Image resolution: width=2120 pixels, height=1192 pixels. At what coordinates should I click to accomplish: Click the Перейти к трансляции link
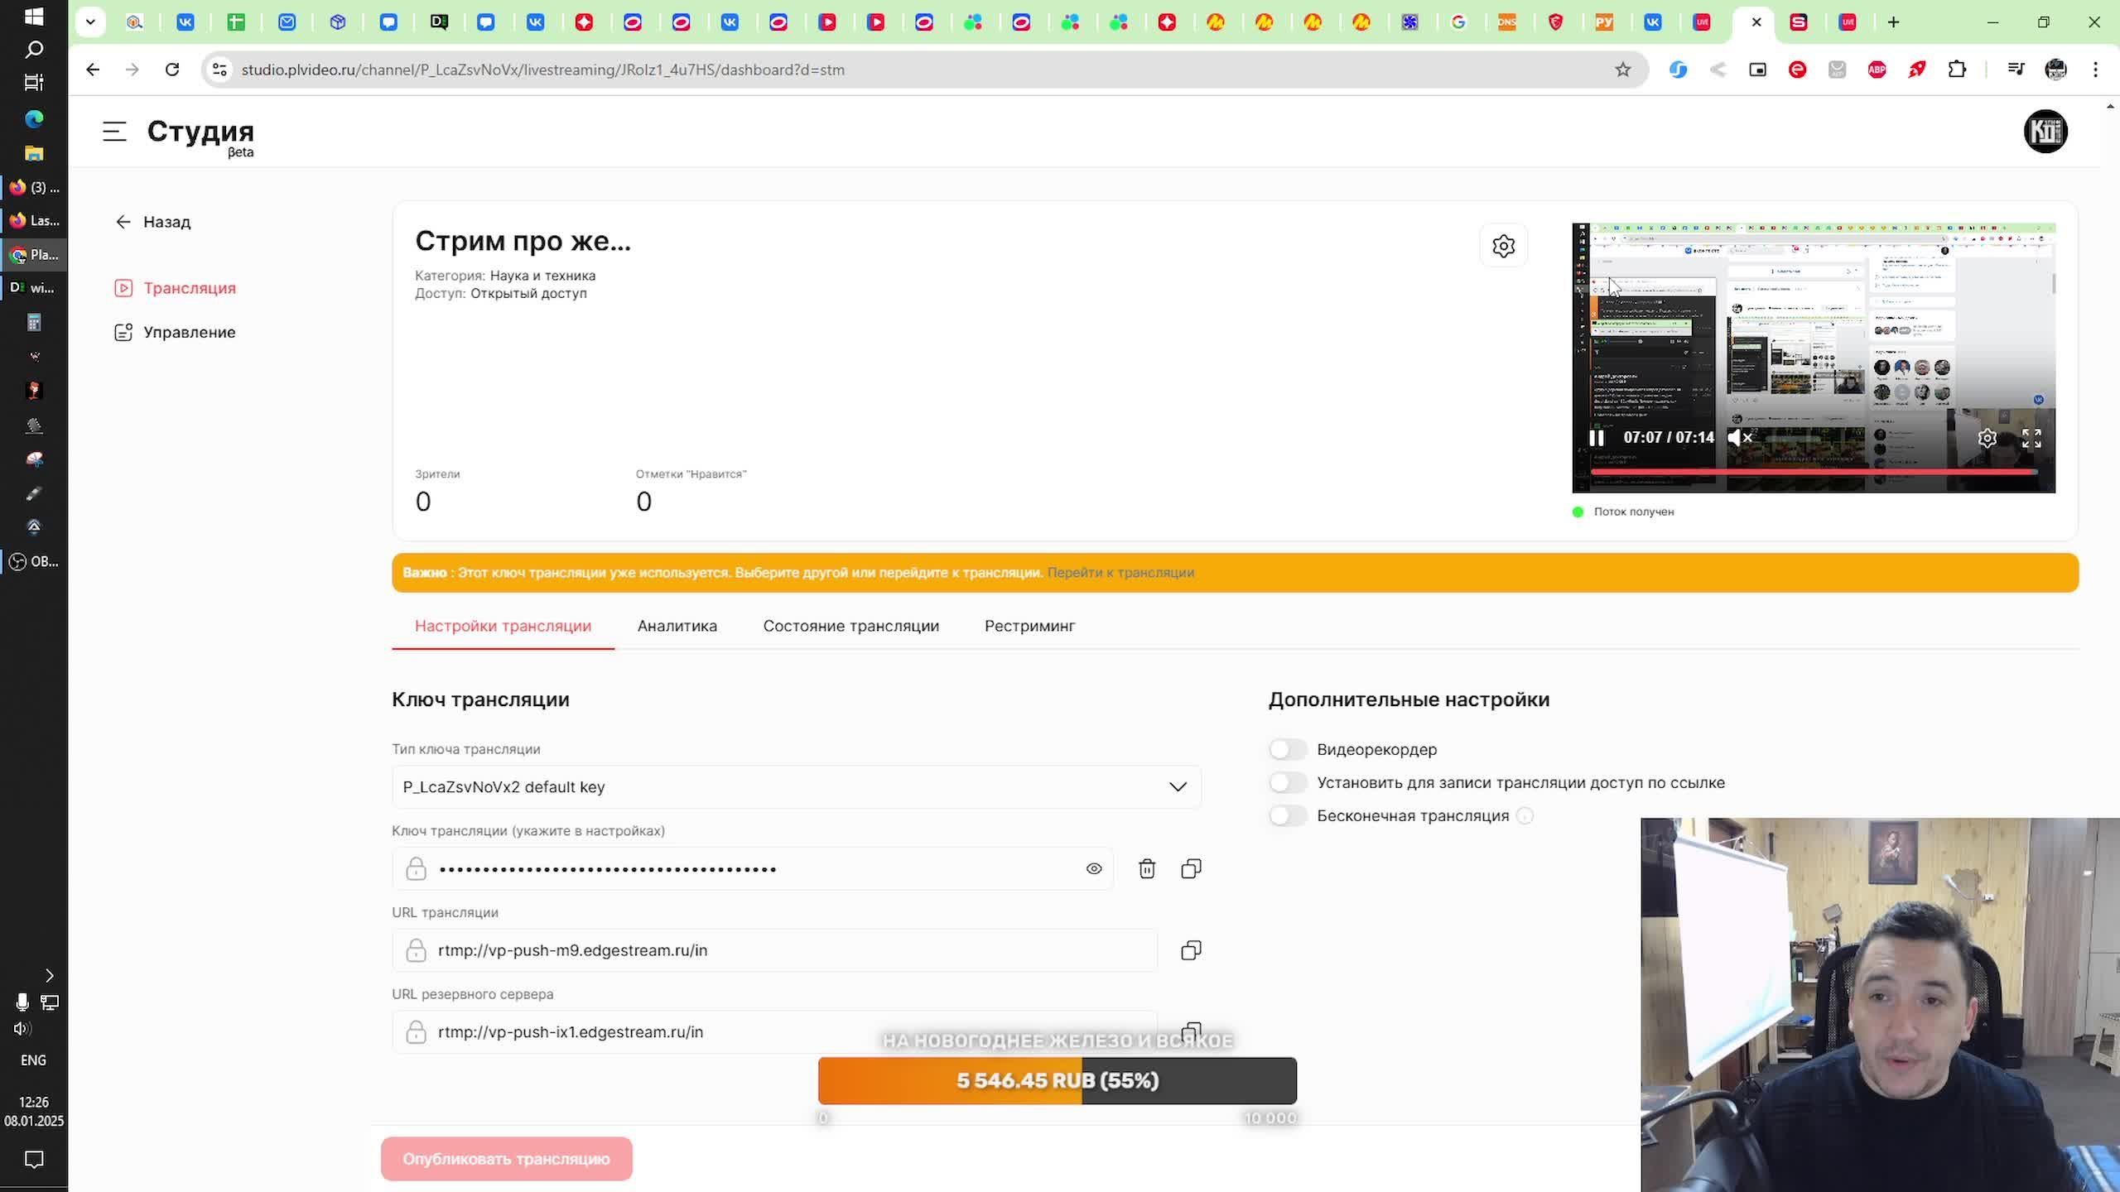[1120, 573]
